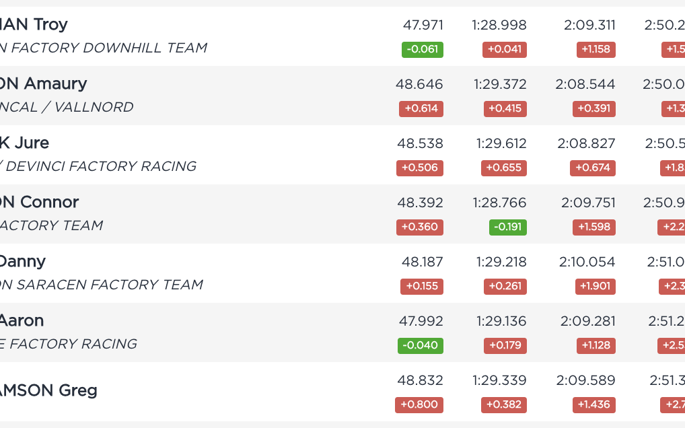Open rider name ending in Jure
685x428 pixels.
24,143
